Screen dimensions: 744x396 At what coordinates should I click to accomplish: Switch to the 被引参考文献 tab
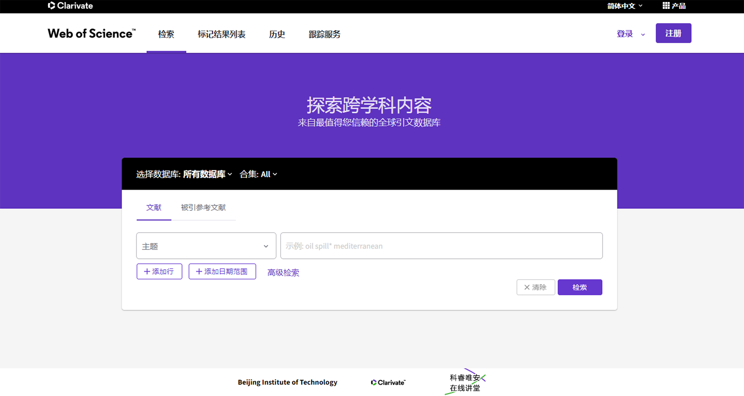click(203, 208)
